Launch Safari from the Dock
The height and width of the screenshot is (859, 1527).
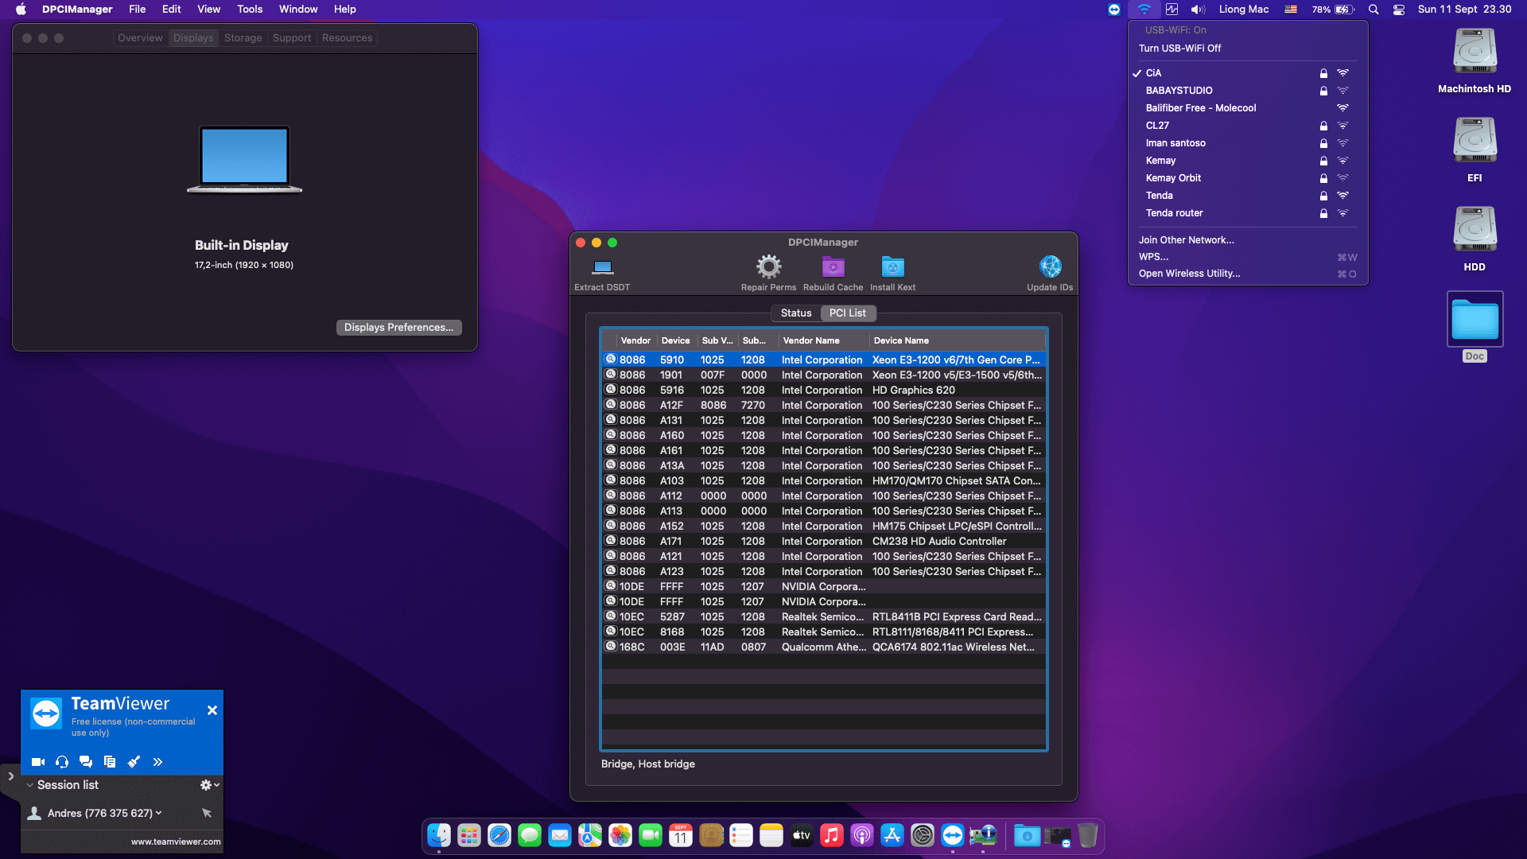click(499, 835)
